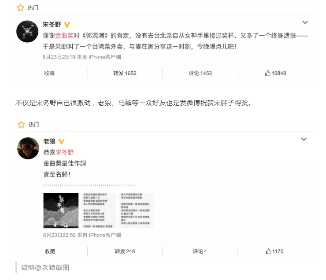This screenshot has height=280, width=326.
Task: Like 宋冬野's post with 10848 likes
Action: point(275,74)
